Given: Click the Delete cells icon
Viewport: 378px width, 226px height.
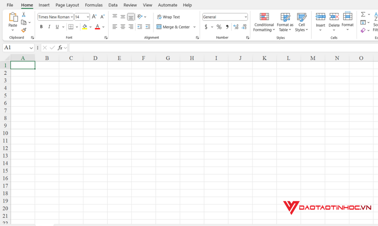Looking at the screenshot, I should coord(334,17).
